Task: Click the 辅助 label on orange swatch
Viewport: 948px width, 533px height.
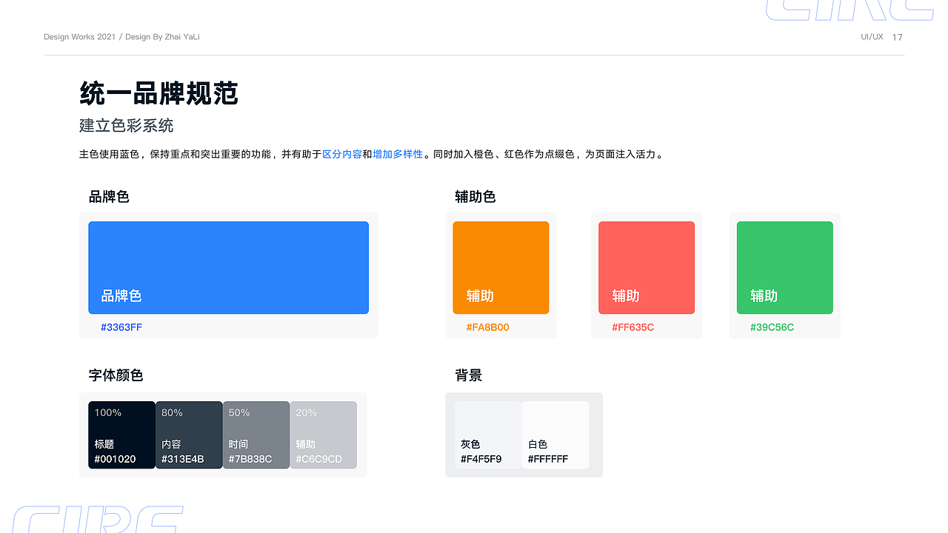Action: coord(480,295)
